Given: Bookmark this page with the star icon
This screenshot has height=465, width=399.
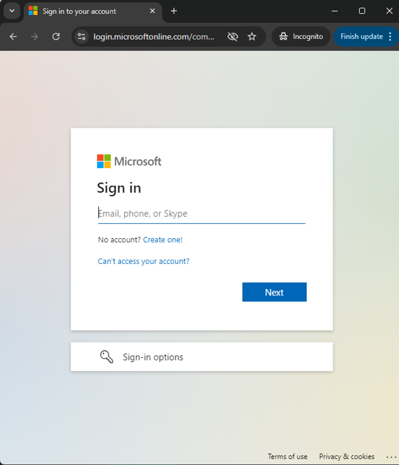Looking at the screenshot, I should [x=252, y=37].
